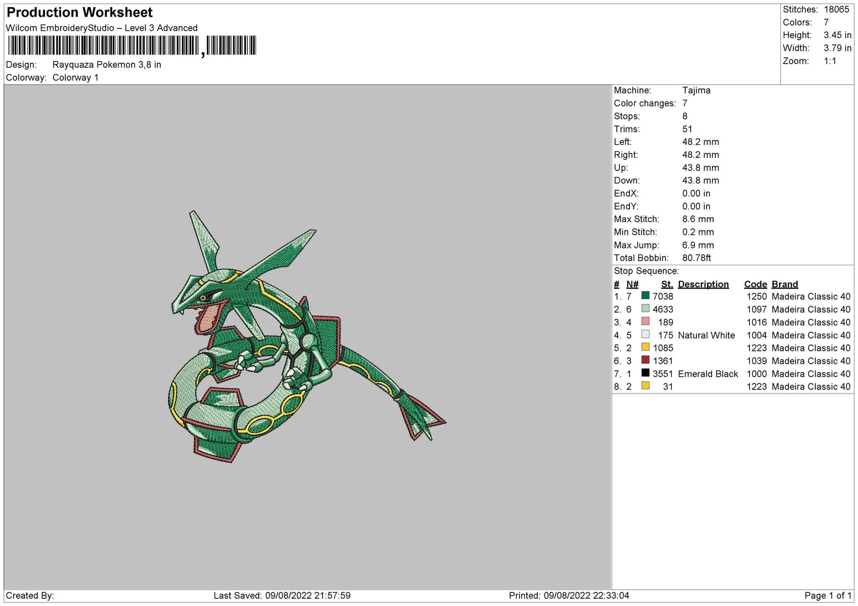Click the pink swatch for stop 3
Viewport: 858px width, 606px height.
coord(645,322)
